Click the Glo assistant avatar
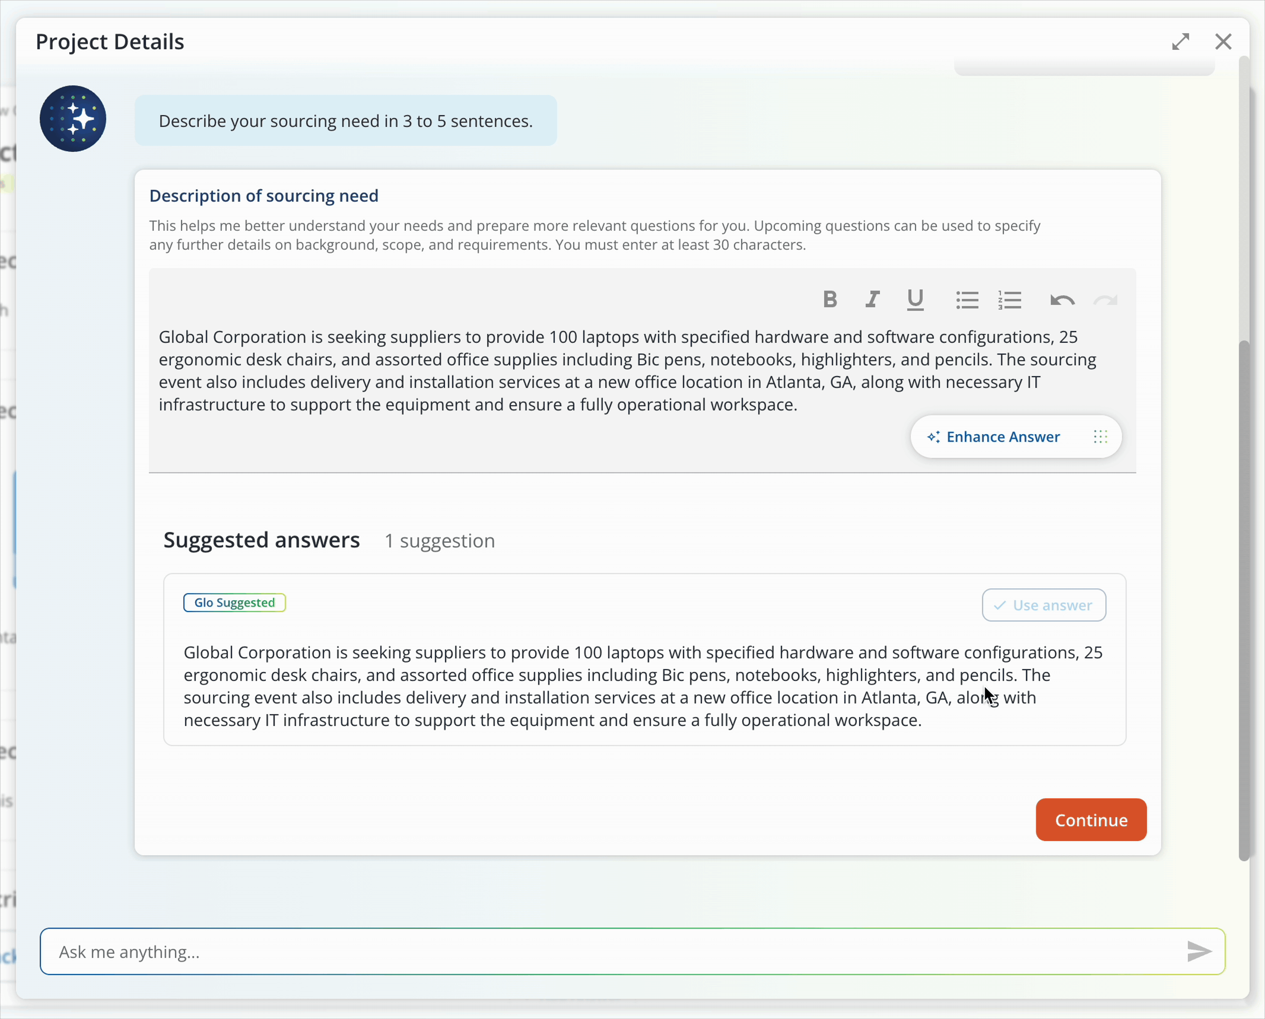Screen dimensions: 1265x1019 [73, 119]
